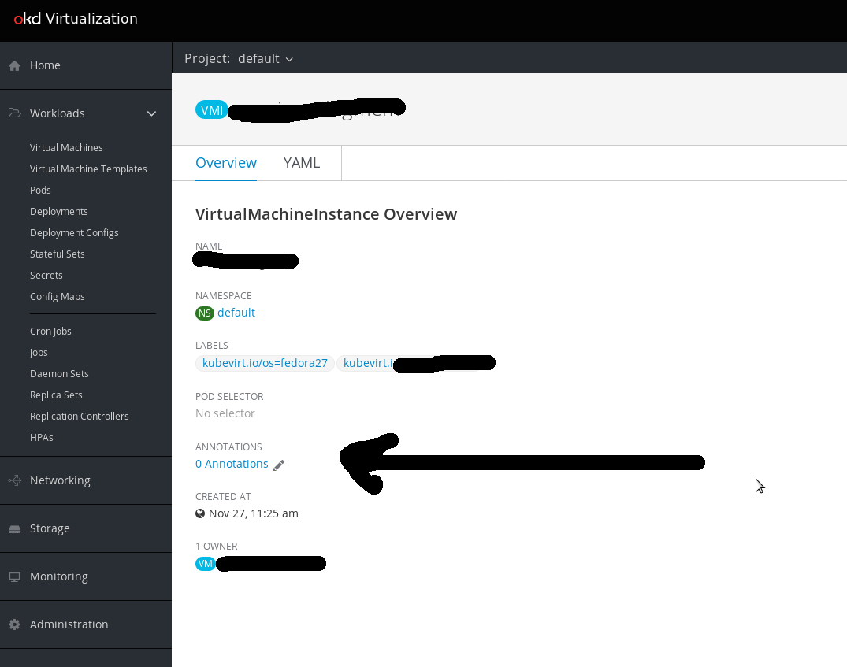Click the globe icon beside creation date
This screenshot has height=667, width=847.
point(200,513)
